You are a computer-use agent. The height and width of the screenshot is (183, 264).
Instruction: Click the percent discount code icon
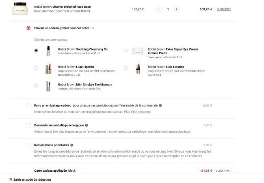11,179
